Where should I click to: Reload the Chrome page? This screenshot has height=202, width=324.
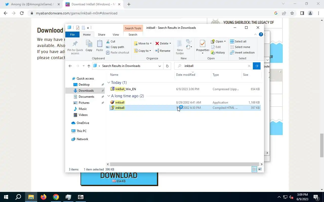[x=22, y=13]
